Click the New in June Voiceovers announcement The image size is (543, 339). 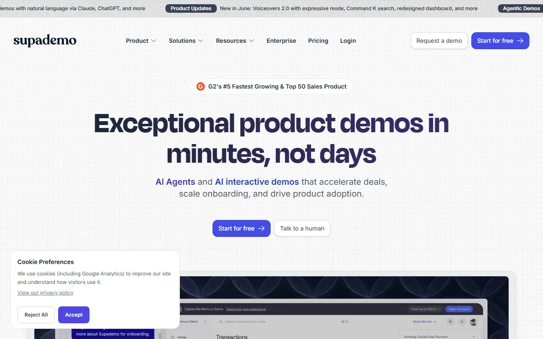pos(349,8)
